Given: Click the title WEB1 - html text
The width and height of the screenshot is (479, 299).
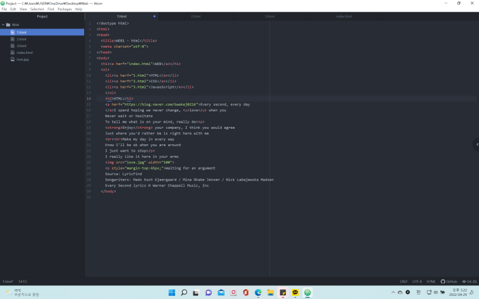Looking at the screenshot, I should (x=128, y=41).
